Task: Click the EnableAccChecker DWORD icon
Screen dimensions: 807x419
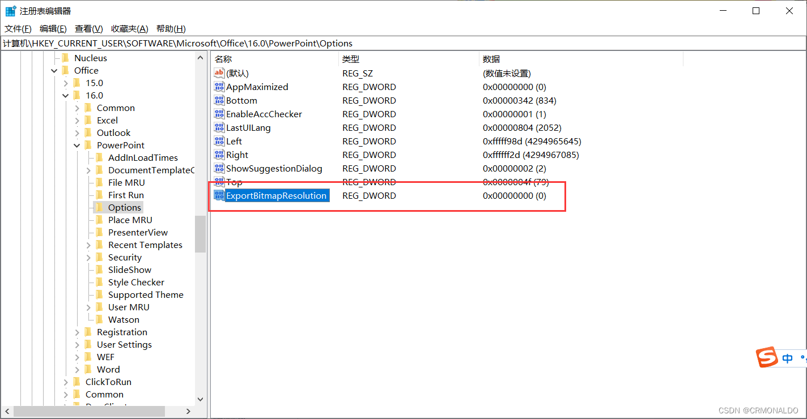Action: tap(219, 114)
